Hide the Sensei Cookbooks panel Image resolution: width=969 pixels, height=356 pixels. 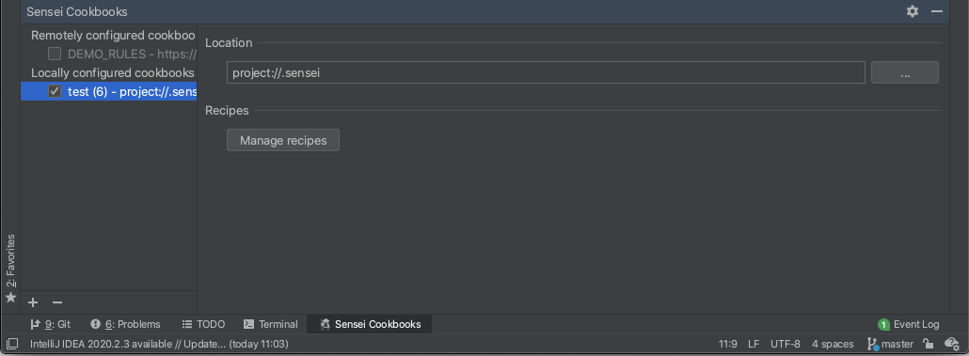(x=937, y=11)
